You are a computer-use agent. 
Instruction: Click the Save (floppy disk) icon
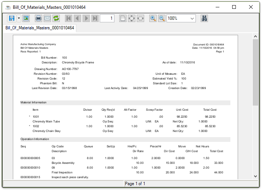(x=11, y=18)
